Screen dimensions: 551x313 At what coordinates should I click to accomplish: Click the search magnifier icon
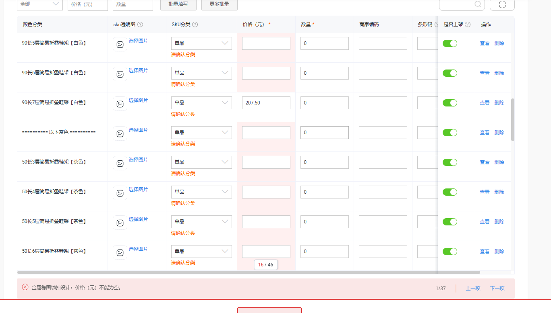478,4
